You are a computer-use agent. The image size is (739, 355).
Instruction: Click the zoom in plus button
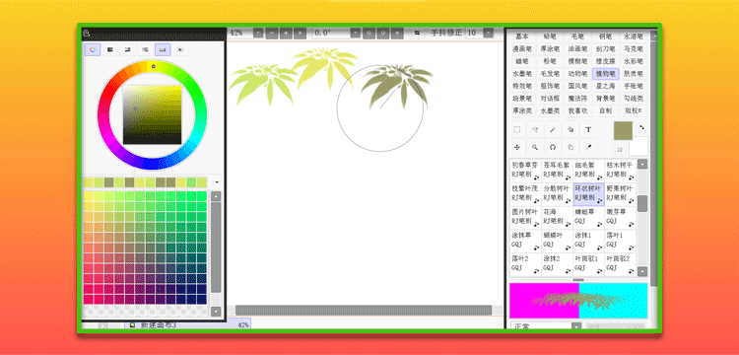click(285, 33)
